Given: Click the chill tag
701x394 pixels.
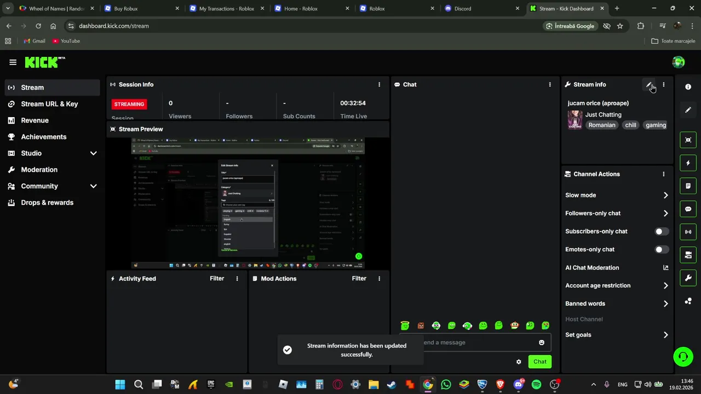Looking at the screenshot, I should 631,125.
